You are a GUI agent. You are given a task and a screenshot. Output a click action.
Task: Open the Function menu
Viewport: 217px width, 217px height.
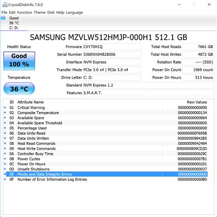click(25, 12)
